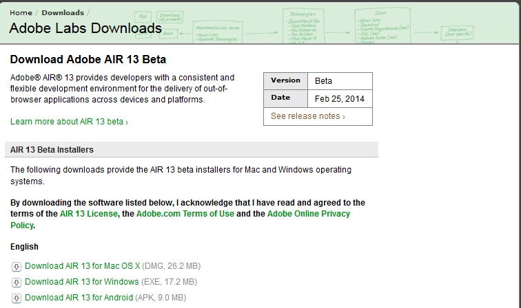Select the Adobe Labs Downloads page title
The image size is (521, 308).
pos(85,28)
